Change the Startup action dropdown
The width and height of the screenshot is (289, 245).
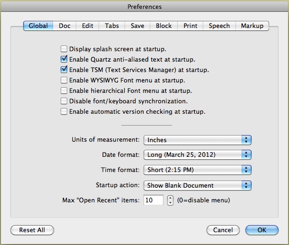pyautogui.click(x=197, y=185)
